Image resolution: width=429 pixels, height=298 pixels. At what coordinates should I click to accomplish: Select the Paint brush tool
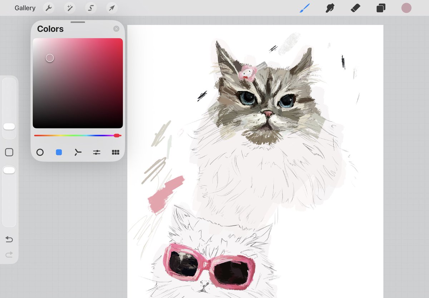(x=305, y=8)
